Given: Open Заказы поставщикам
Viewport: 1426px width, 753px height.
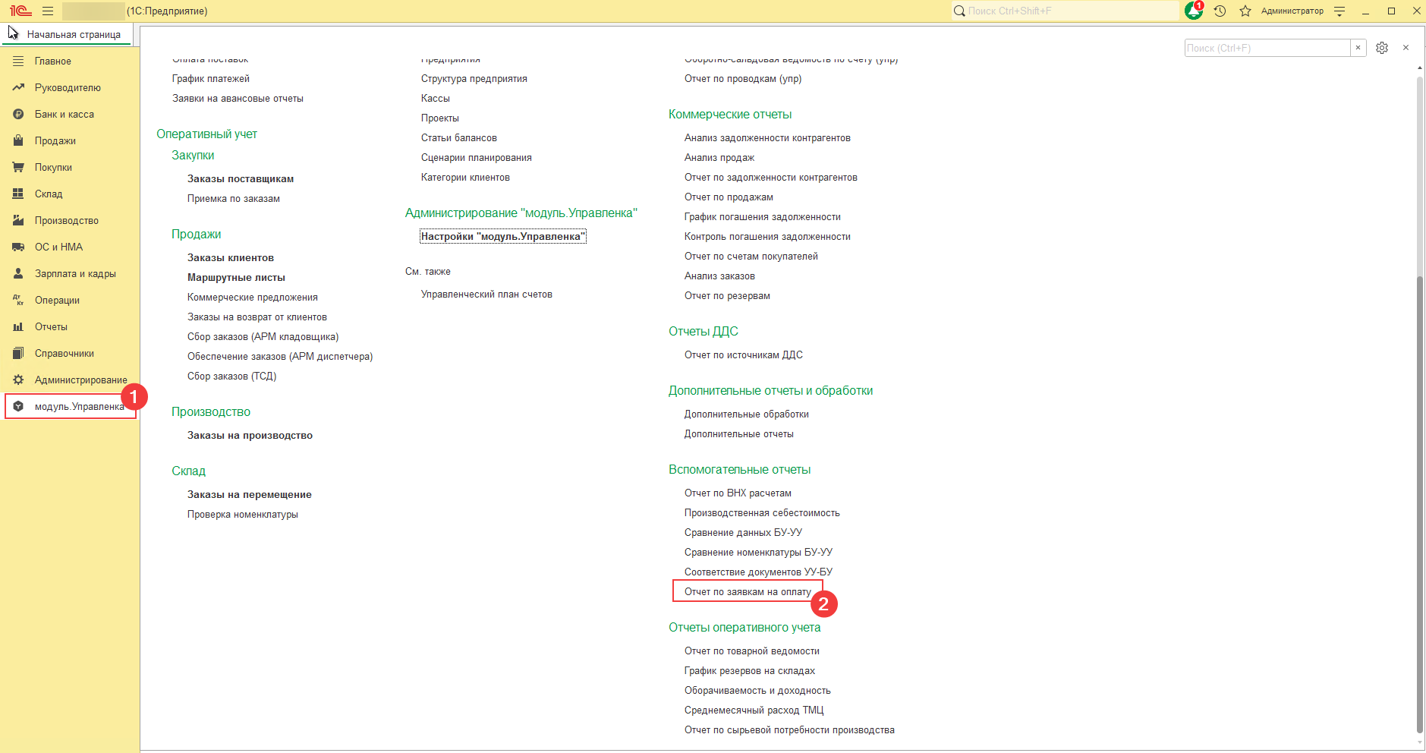Looking at the screenshot, I should click(241, 179).
